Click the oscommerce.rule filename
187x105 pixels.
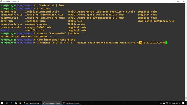[36, 24]
